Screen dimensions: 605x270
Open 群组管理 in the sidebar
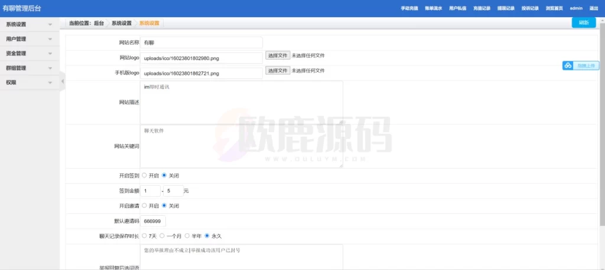(16, 68)
